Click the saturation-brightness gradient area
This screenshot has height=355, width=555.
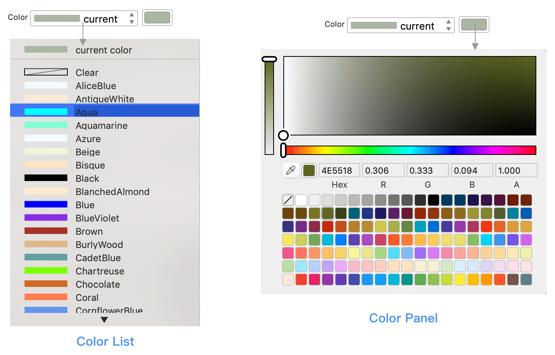410,96
